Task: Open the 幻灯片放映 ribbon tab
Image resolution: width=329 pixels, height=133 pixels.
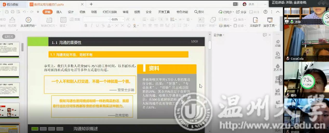Action: [110, 12]
